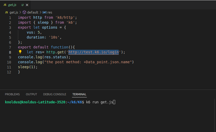Click line number 12 in gutter

pos(9,72)
